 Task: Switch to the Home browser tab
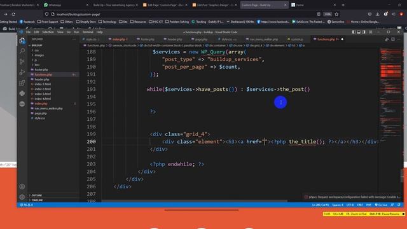click(314, 5)
